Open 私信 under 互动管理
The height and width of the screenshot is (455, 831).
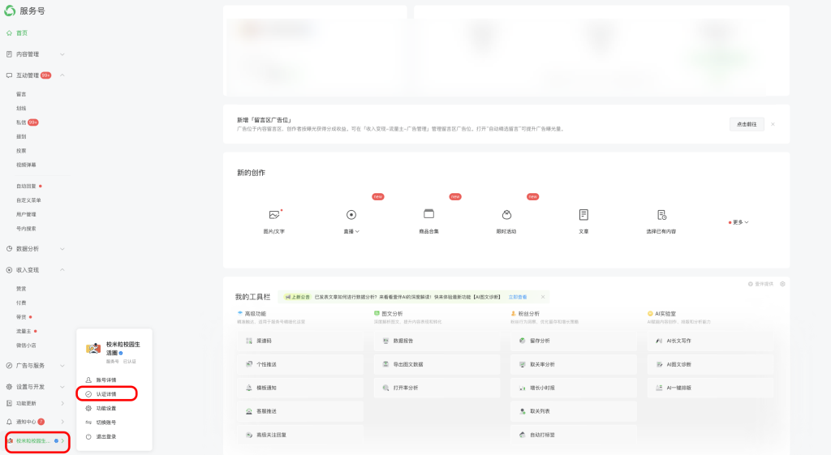click(x=21, y=122)
